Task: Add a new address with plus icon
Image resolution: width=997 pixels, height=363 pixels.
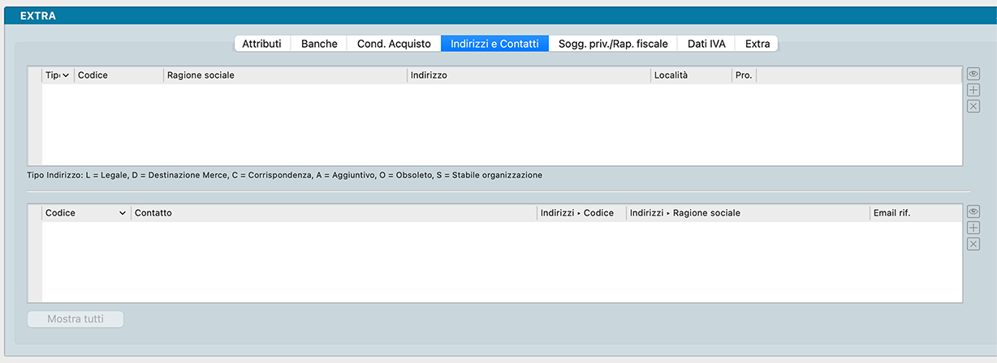Action: tap(973, 90)
